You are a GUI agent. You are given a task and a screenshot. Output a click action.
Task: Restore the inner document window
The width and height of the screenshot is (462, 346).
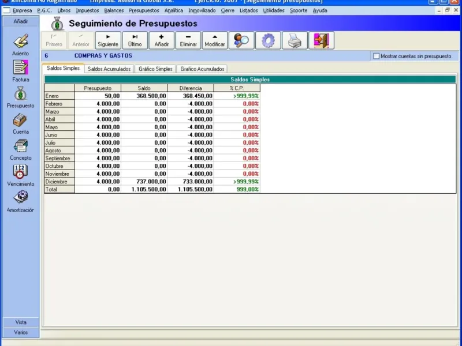click(x=447, y=10)
